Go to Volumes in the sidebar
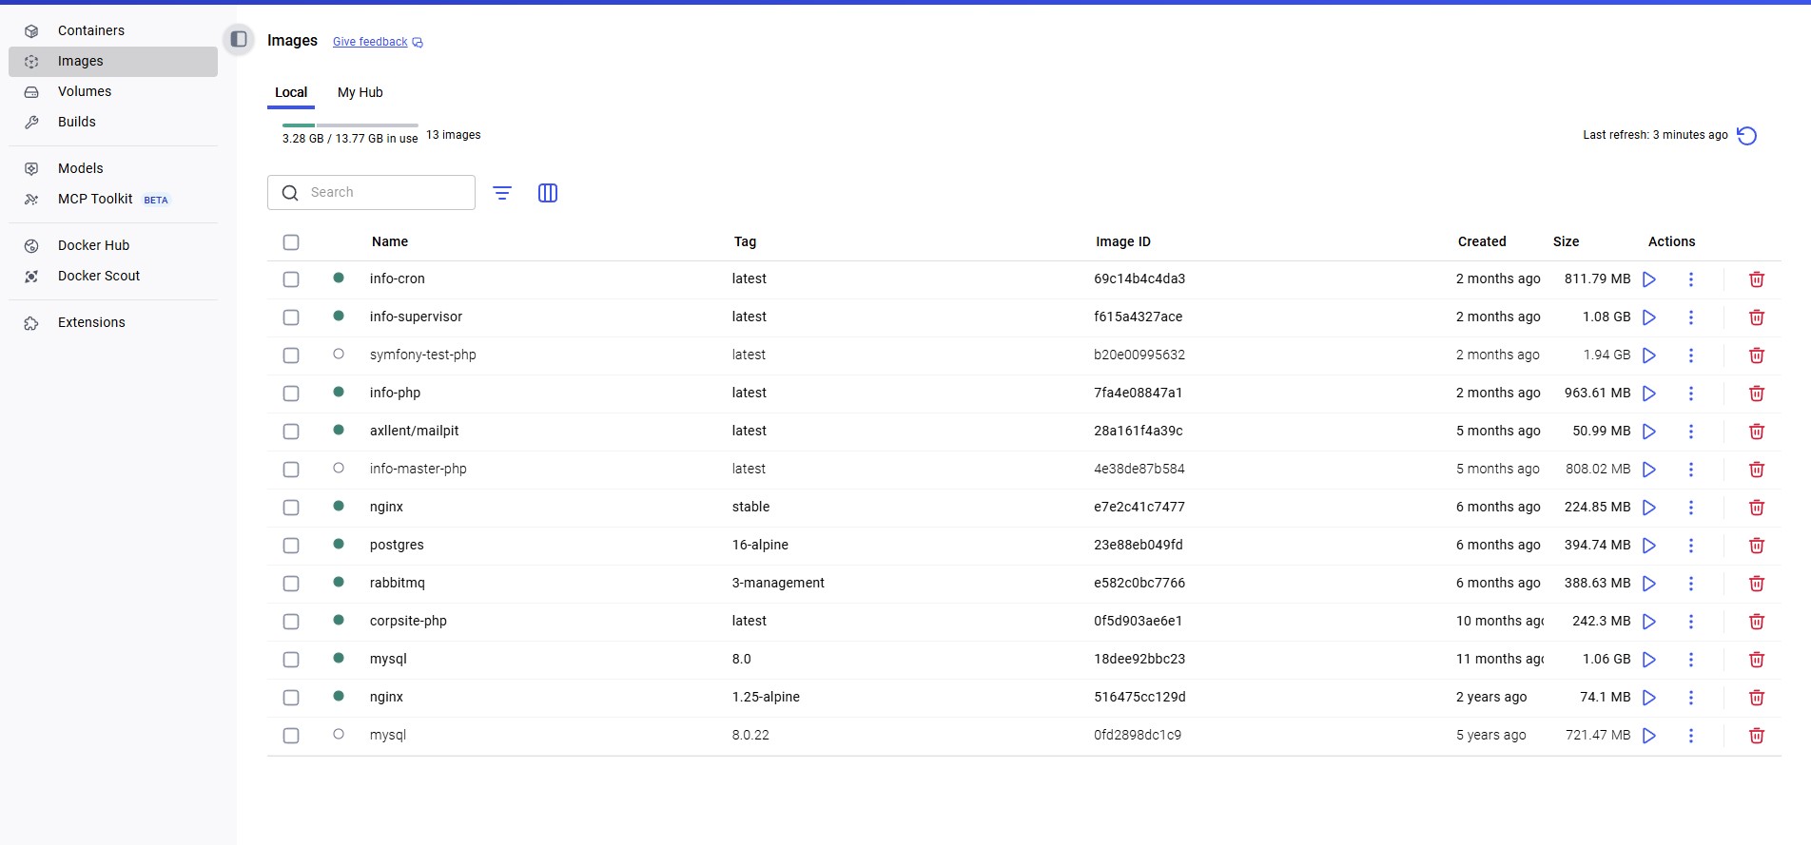Screen dimensions: 1811x845 pyautogui.click(x=113, y=91)
